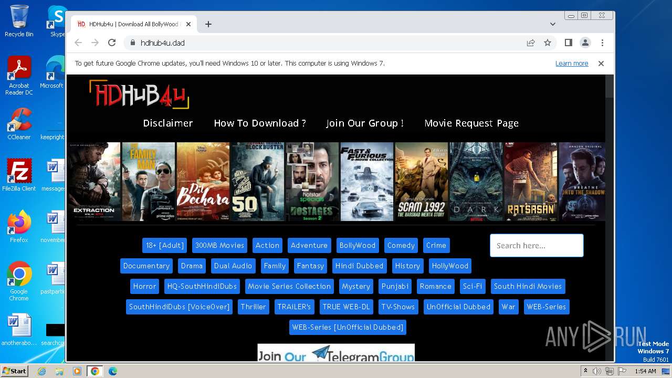
Task: Select the Horror category tag
Action: [144, 286]
